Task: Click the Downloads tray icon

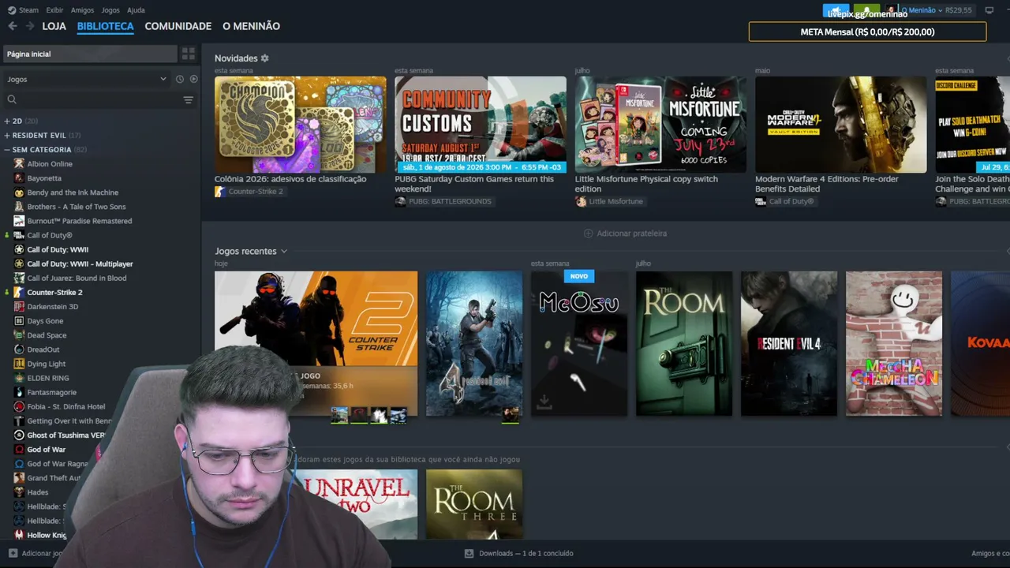Action: [469, 554]
